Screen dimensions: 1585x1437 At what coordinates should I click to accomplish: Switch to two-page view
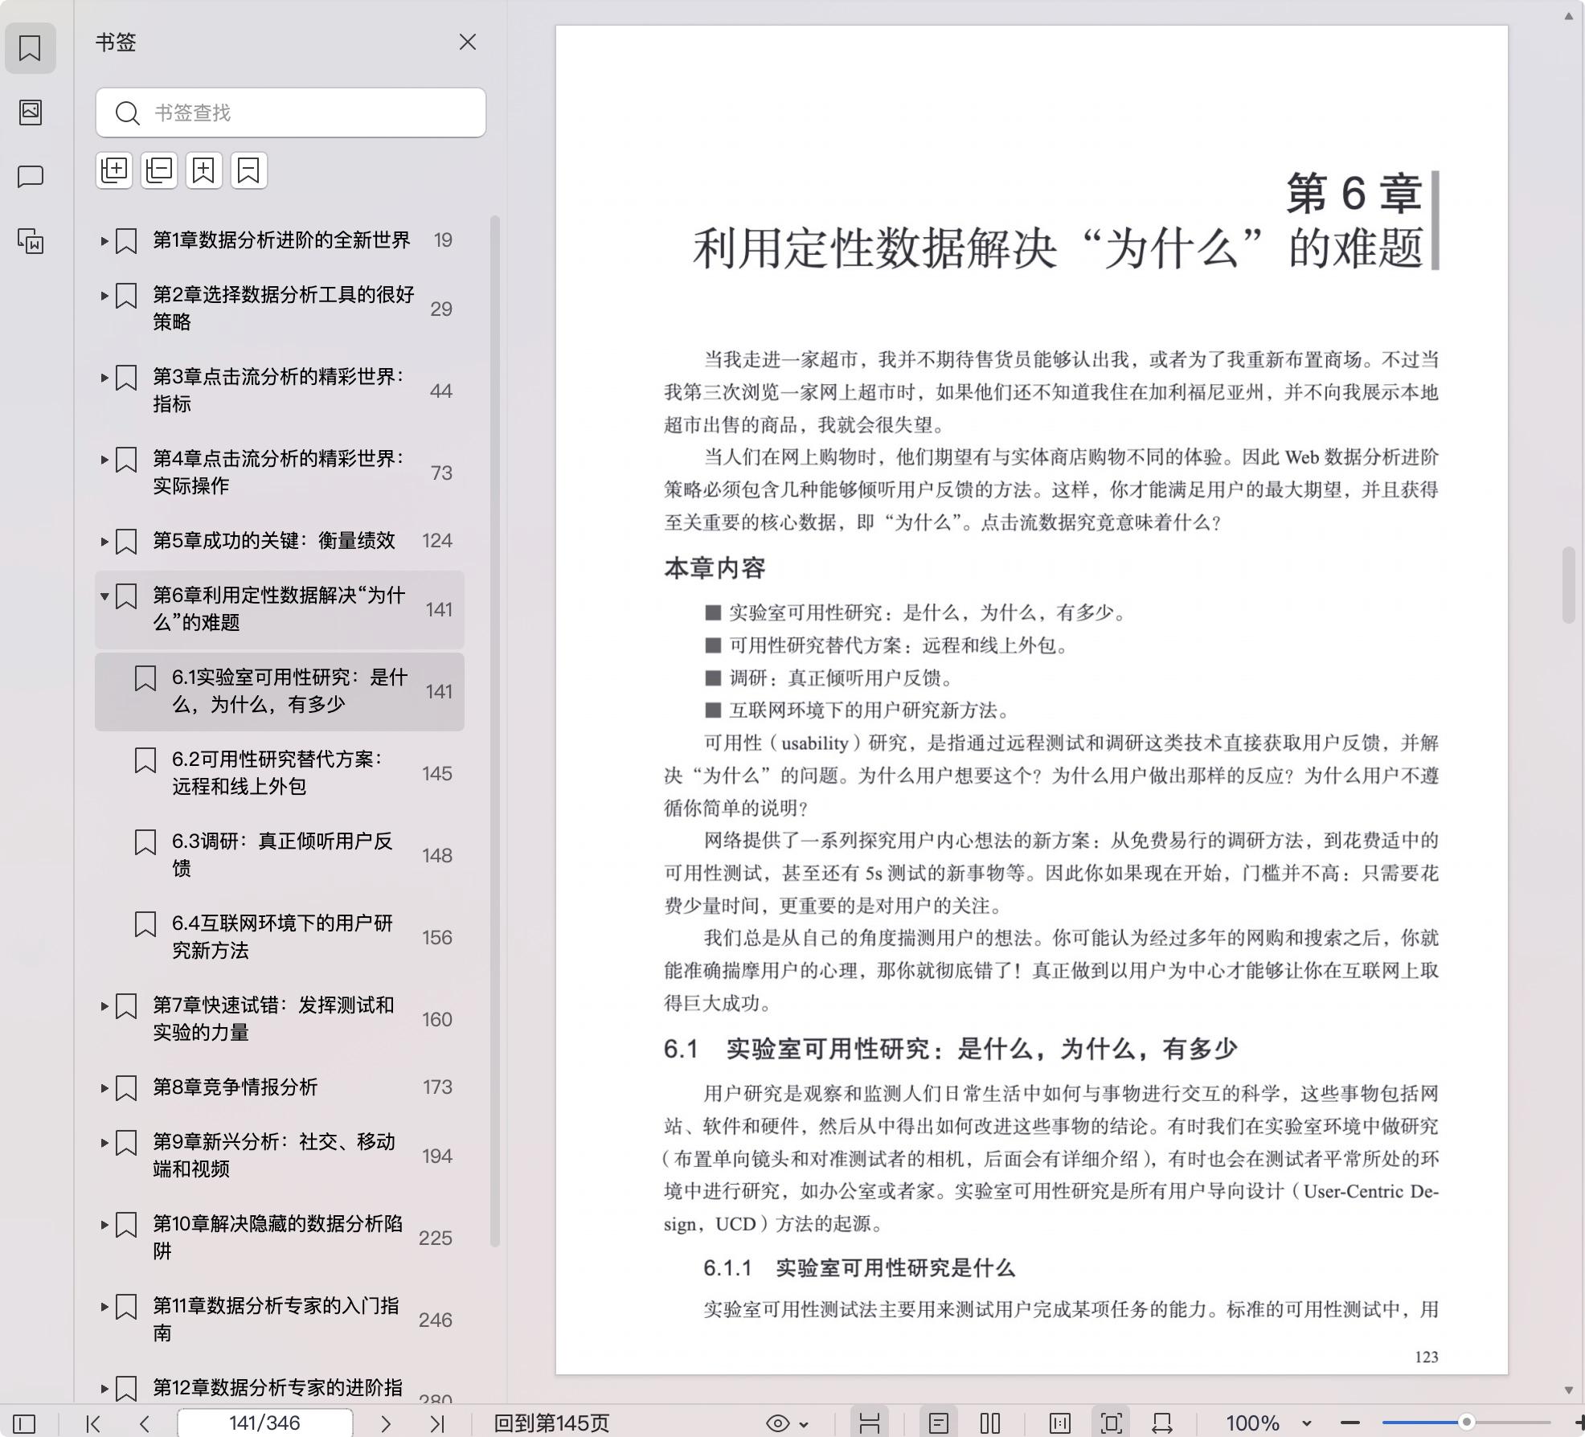pos(990,1423)
